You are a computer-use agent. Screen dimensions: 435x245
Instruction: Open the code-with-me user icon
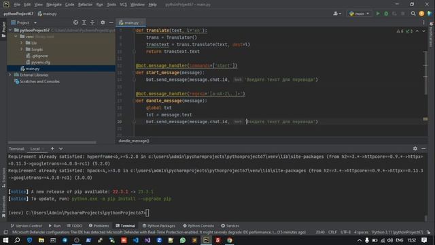pos(337,14)
